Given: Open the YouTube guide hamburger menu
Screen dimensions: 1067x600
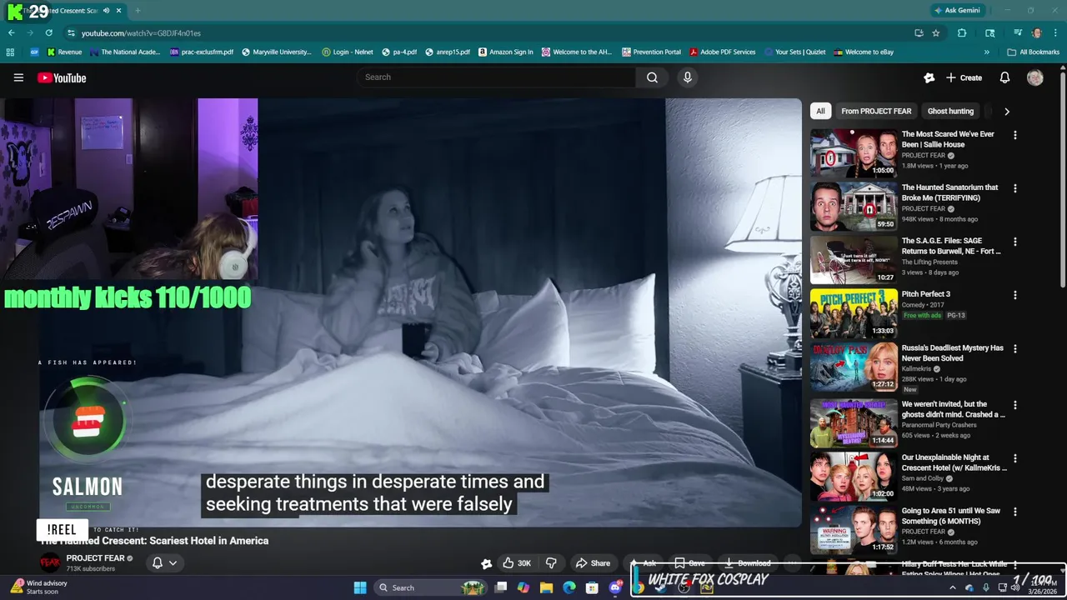Looking at the screenshot, I should pos(18,77).
